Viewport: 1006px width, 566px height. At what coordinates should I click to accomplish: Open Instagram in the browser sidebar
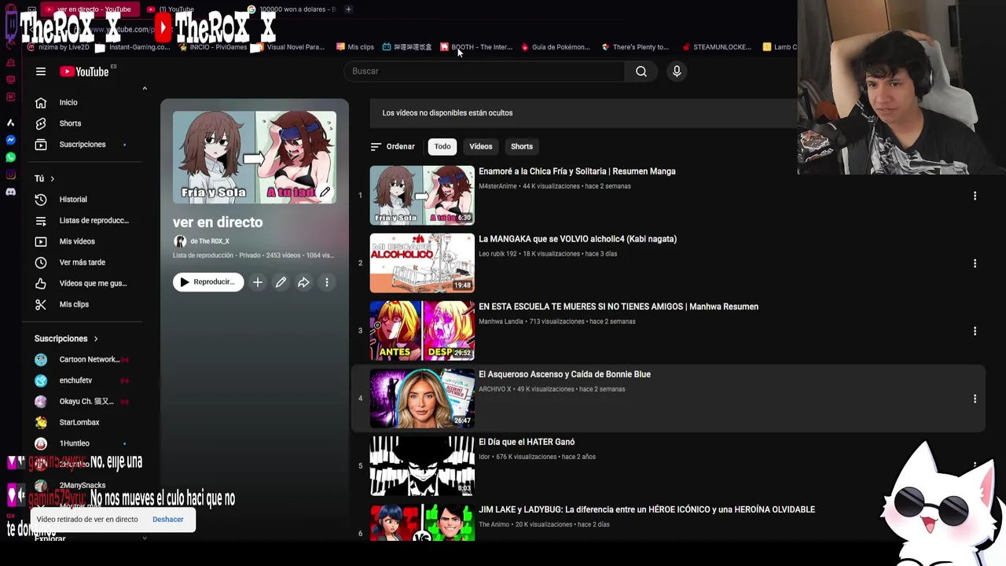coord(10,175)
